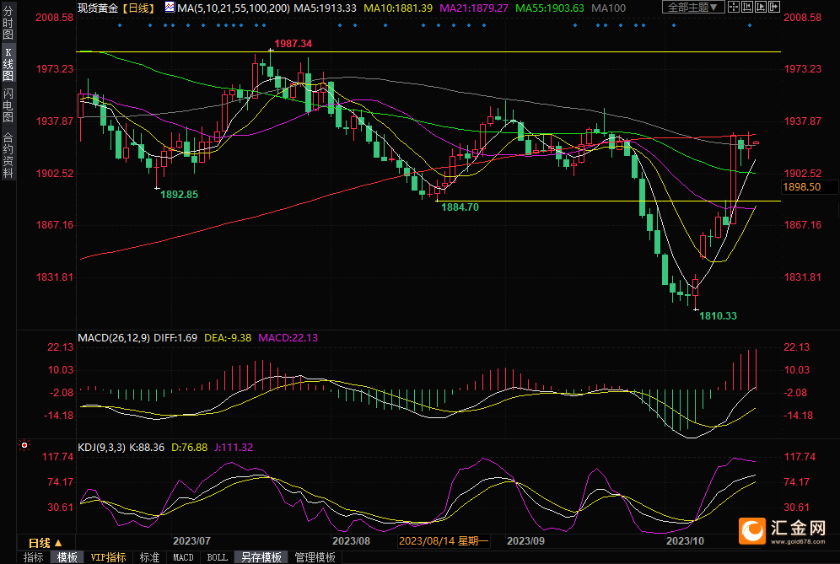Screen dimensions: 840x564
Task: Apply the MACD indicator template
Action: (183, 557)
